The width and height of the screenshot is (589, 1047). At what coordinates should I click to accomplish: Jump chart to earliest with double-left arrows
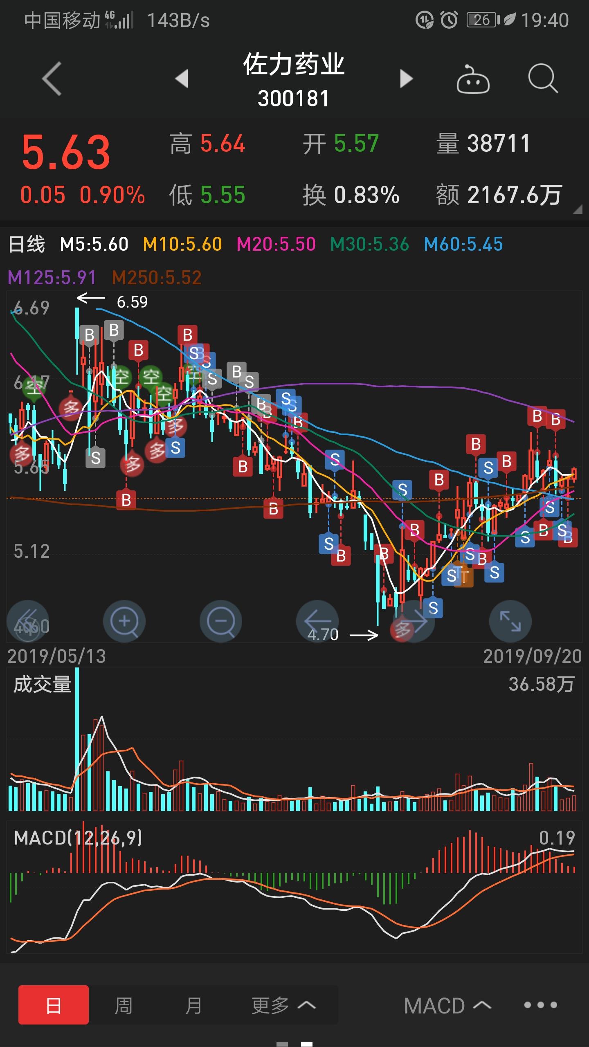pos(28,621)
